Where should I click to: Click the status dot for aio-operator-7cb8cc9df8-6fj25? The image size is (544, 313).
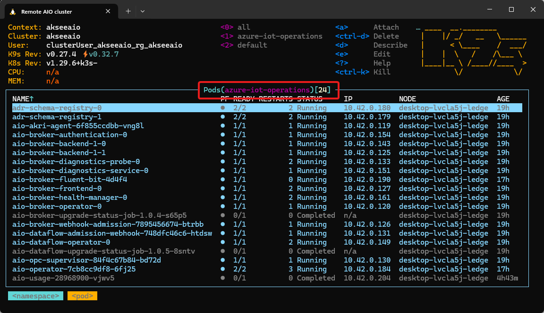coord(222,269)
